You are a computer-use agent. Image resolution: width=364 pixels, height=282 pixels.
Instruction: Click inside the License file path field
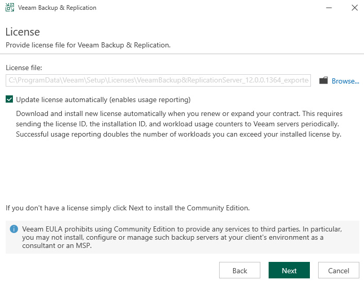(x=158, y=80)
